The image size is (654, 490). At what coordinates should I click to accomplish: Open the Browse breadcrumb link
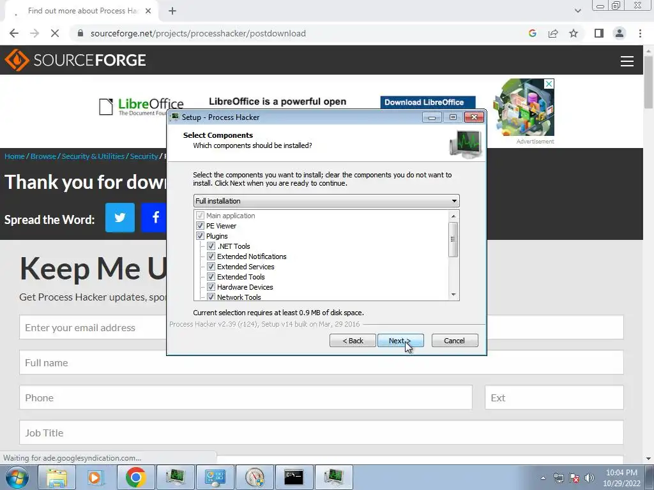(43, 156)
